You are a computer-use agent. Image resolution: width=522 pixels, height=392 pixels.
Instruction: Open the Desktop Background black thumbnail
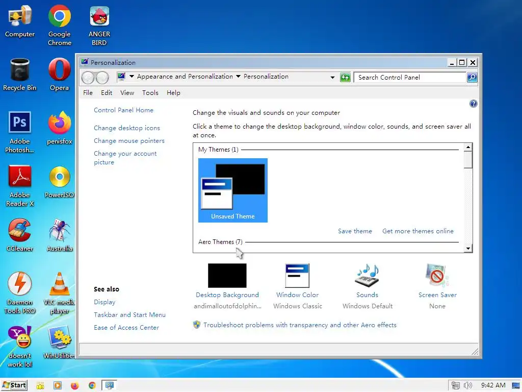[227, 276]
